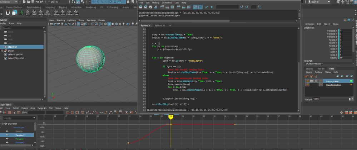Add a new Script Editor tab with plus
The height and width of the screenshot is (150, 357).
click(x=170, y=26)
